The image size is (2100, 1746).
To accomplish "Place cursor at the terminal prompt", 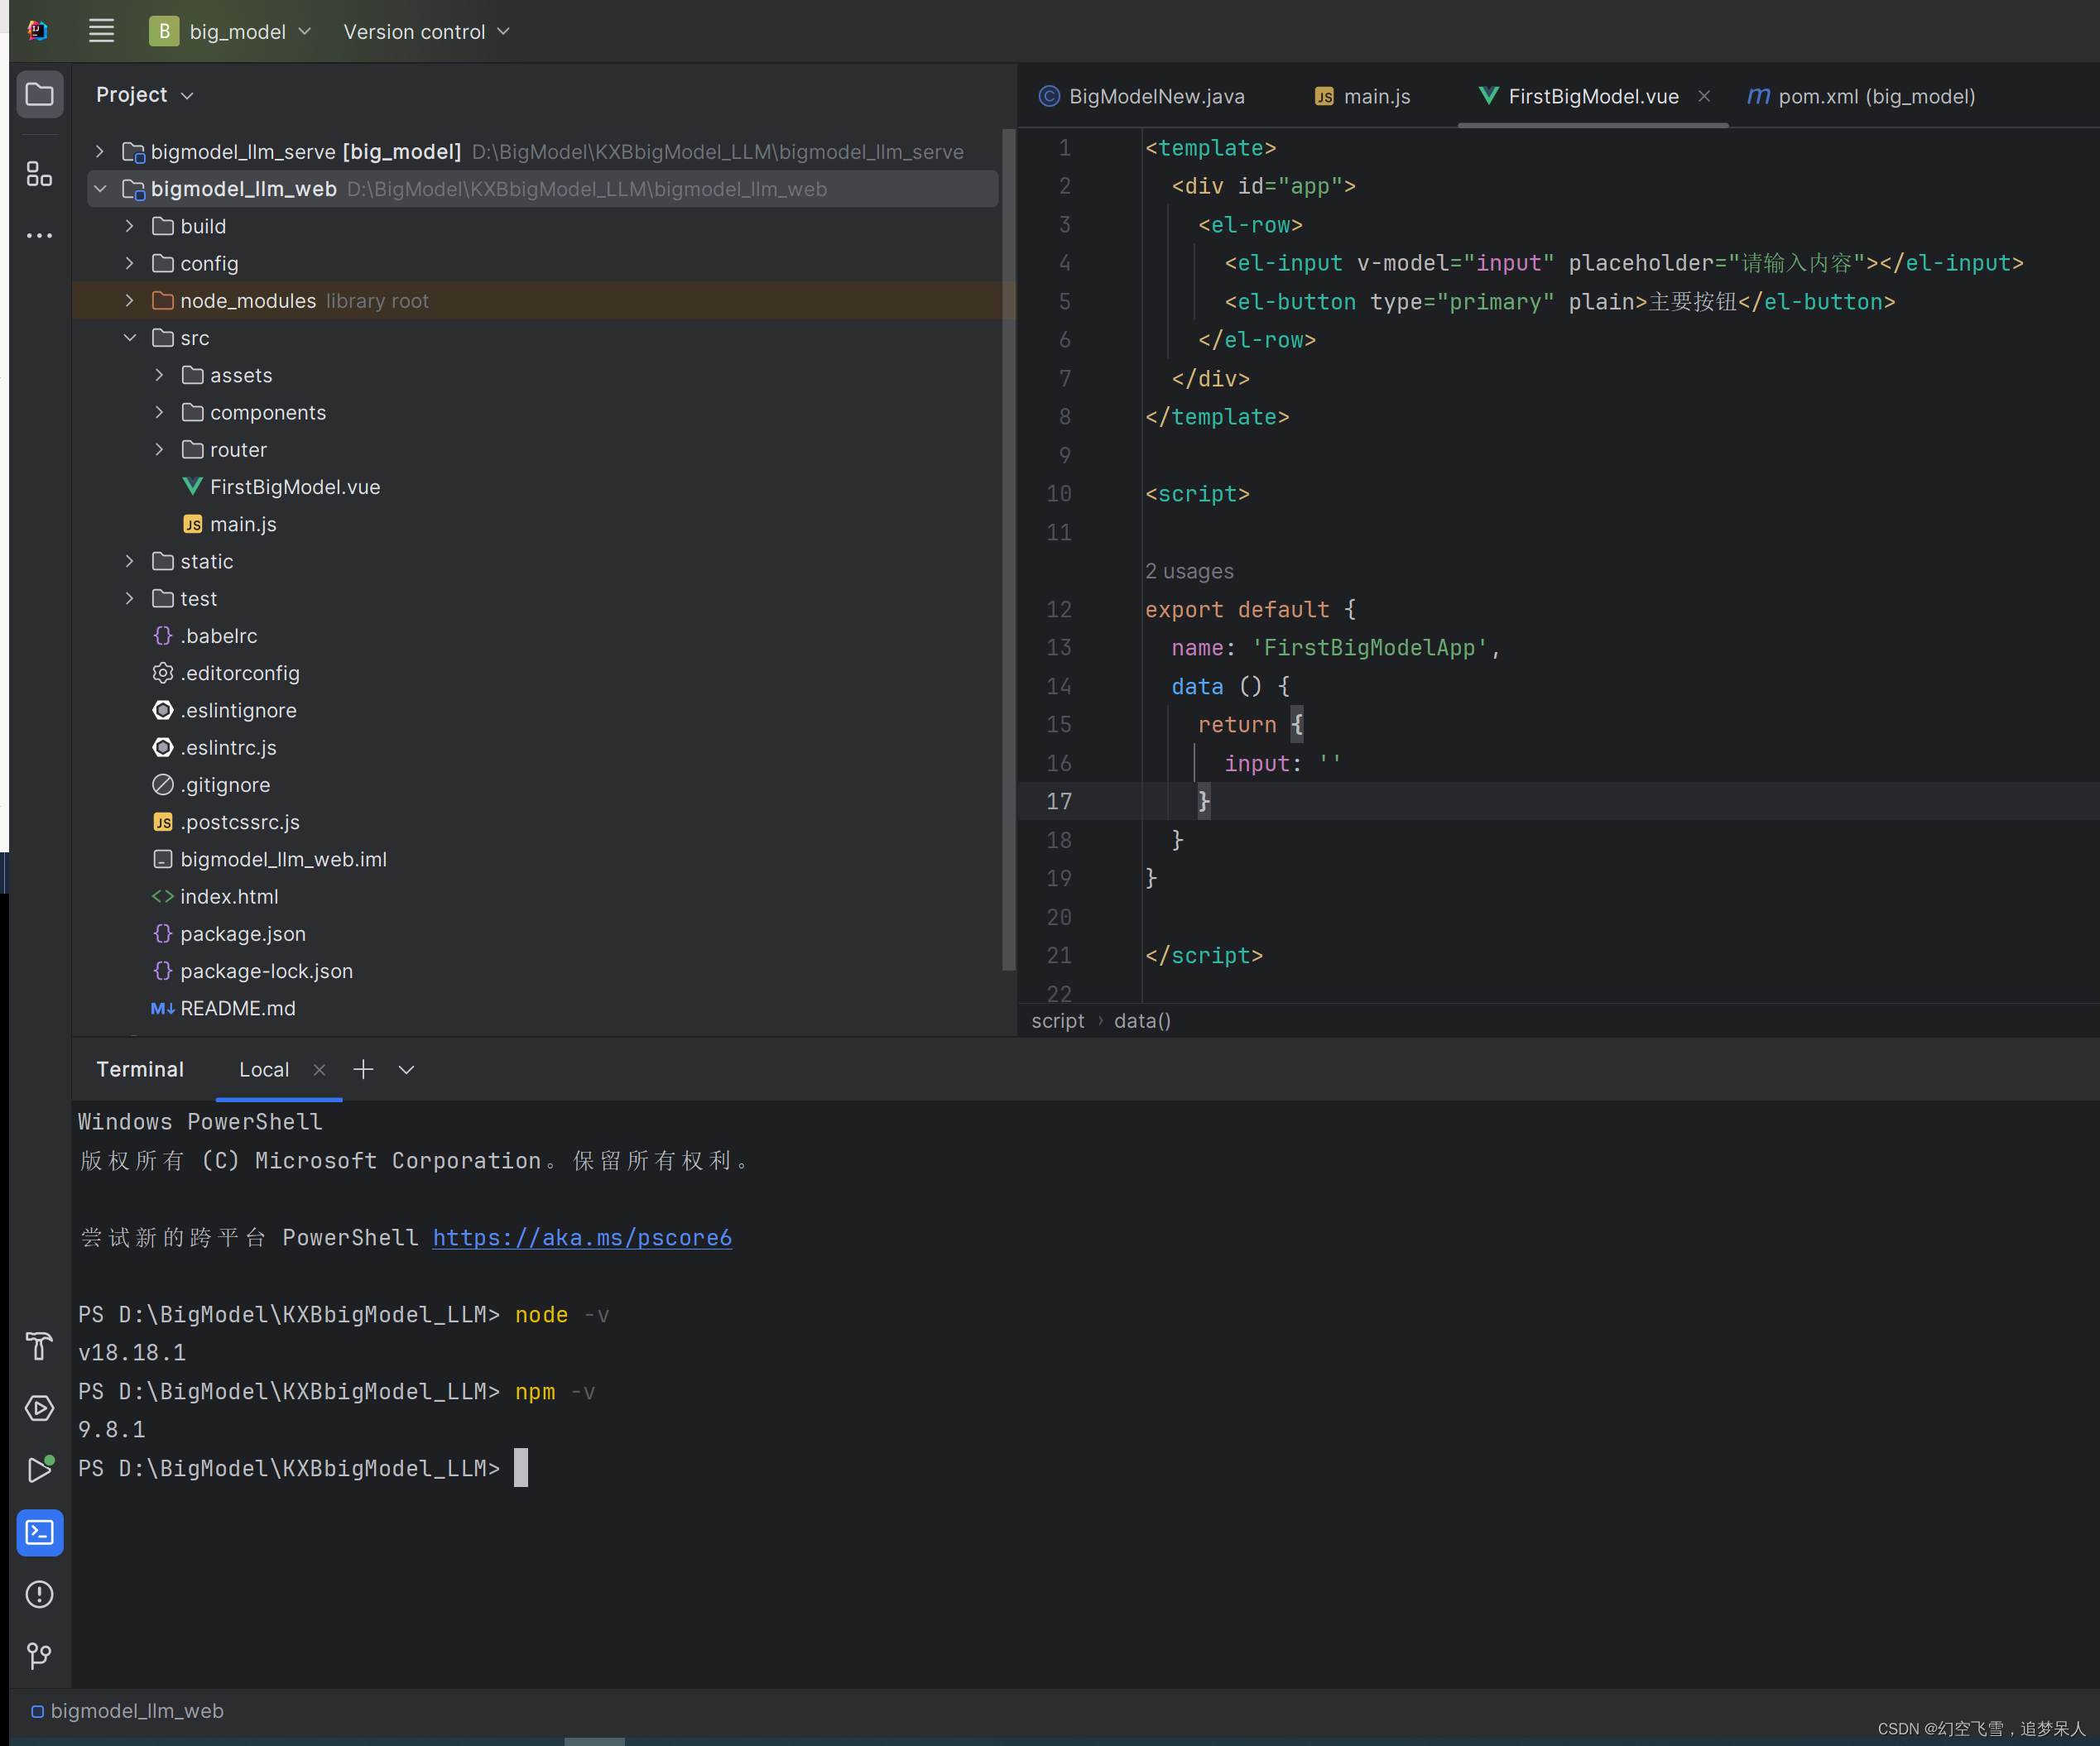I will pos(521,1467).
